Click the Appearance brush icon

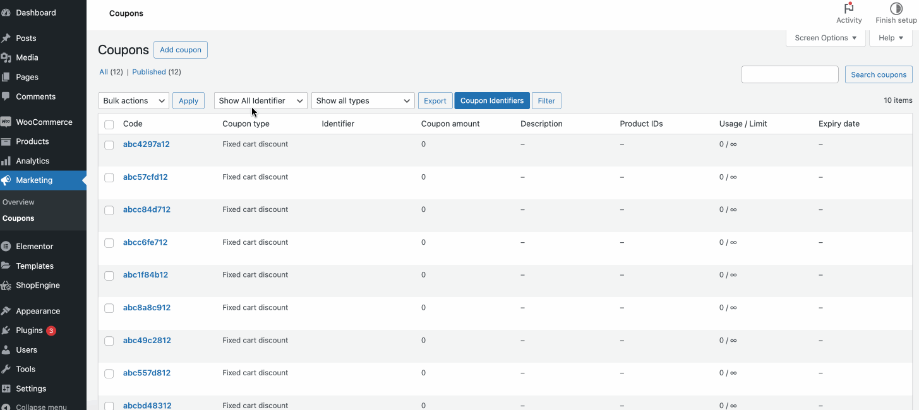6,311
